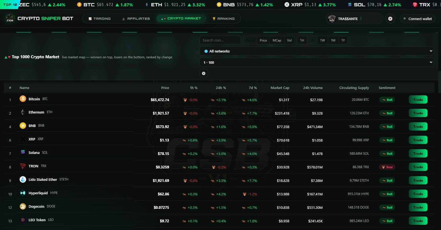The width and height of the screenshot is (441, 230).
Task: Sort the market map by MCap
Action: (277, 40)
